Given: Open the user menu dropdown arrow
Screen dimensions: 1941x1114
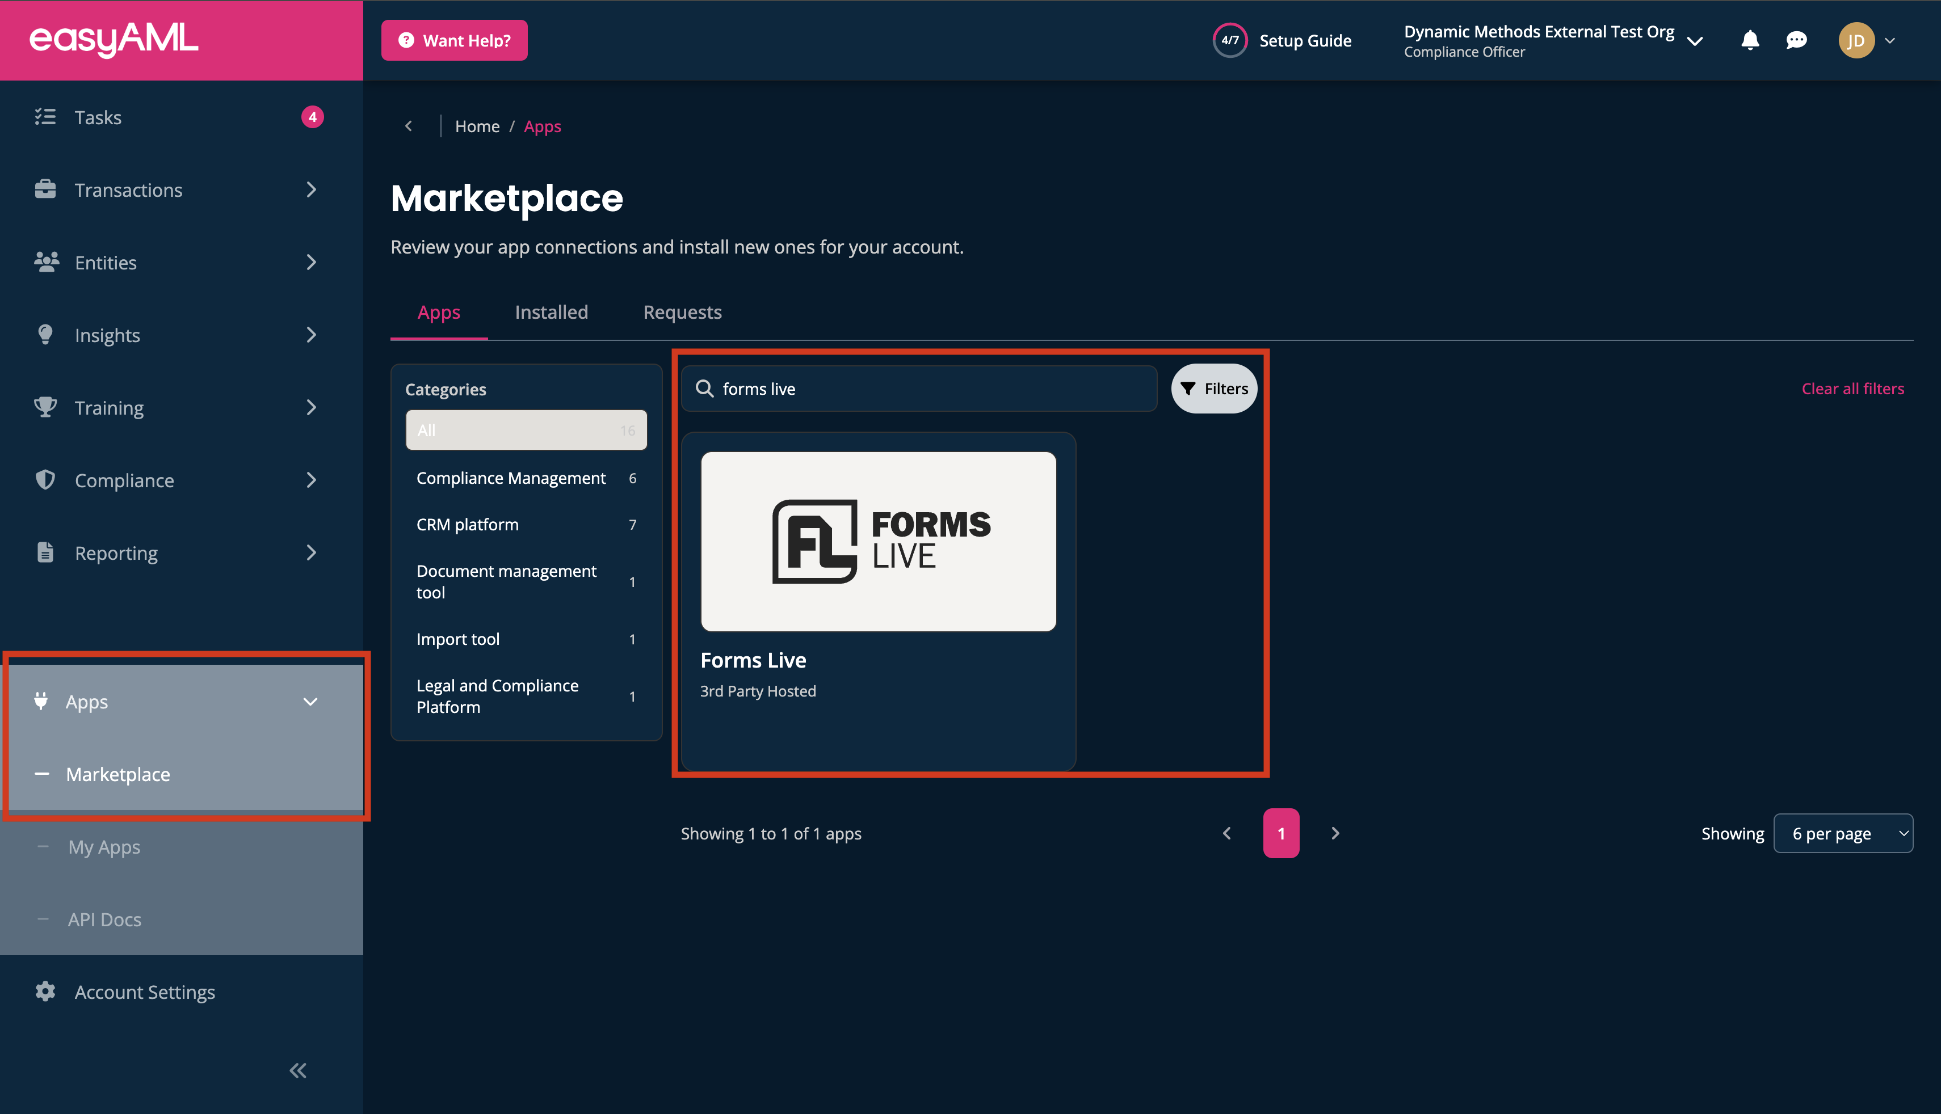Looking at the screenshot, I should (1890, 40).
